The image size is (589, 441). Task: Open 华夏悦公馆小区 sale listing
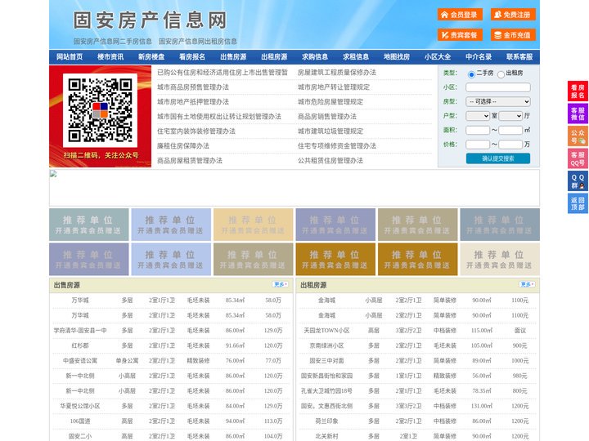coord(80,406)
